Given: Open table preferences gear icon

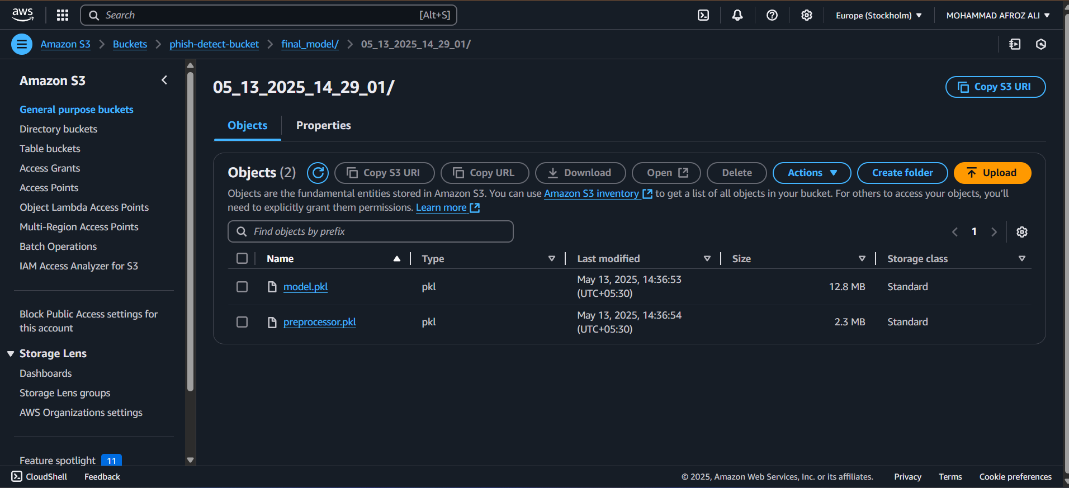Looking at the screenshot, I should point(1021,232).
